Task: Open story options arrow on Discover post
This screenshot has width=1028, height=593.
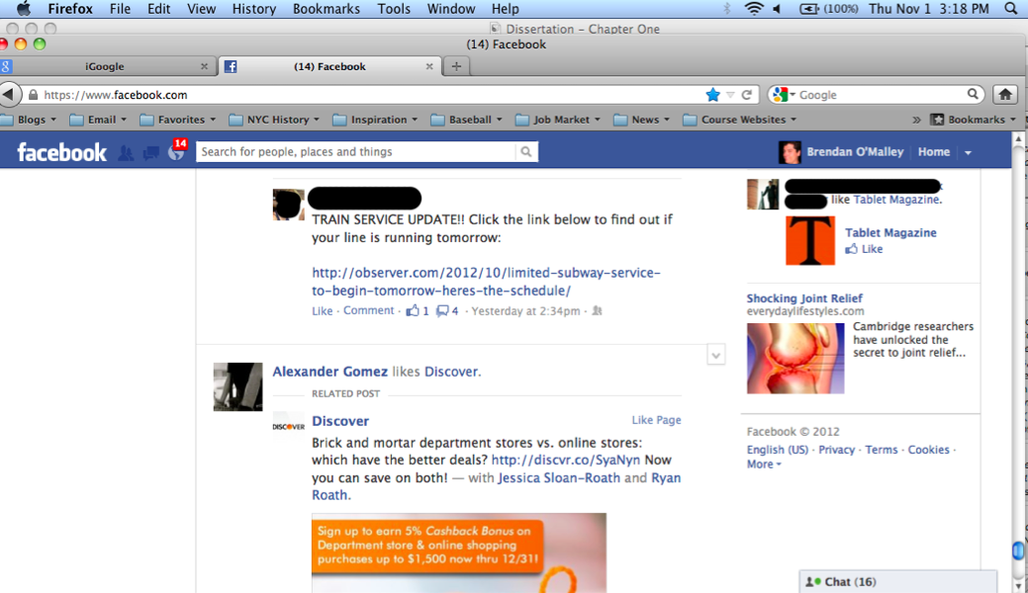Action: point(716,356)
